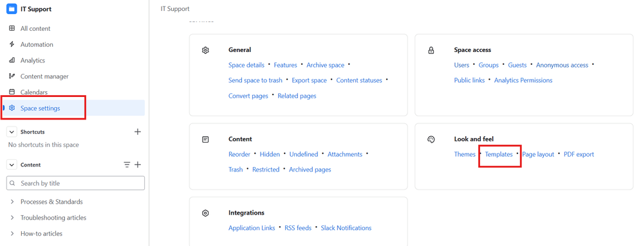Expand the How-to articles tree item
Viewport: 643px width, 246px height.
[12, 234]
